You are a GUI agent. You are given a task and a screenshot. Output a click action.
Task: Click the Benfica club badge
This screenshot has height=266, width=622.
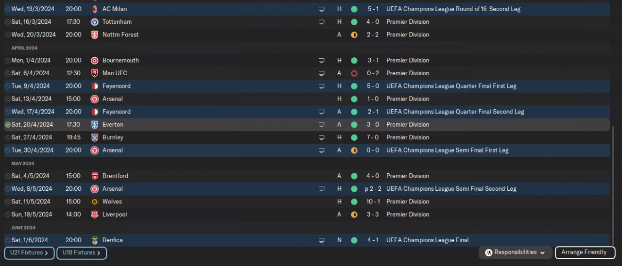(94, 240)
